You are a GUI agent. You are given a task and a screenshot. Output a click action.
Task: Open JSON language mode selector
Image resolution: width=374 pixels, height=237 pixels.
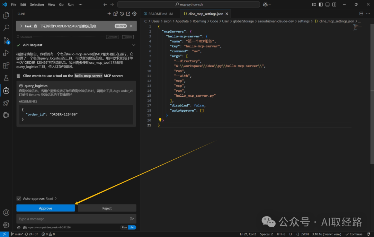(302, 234)
